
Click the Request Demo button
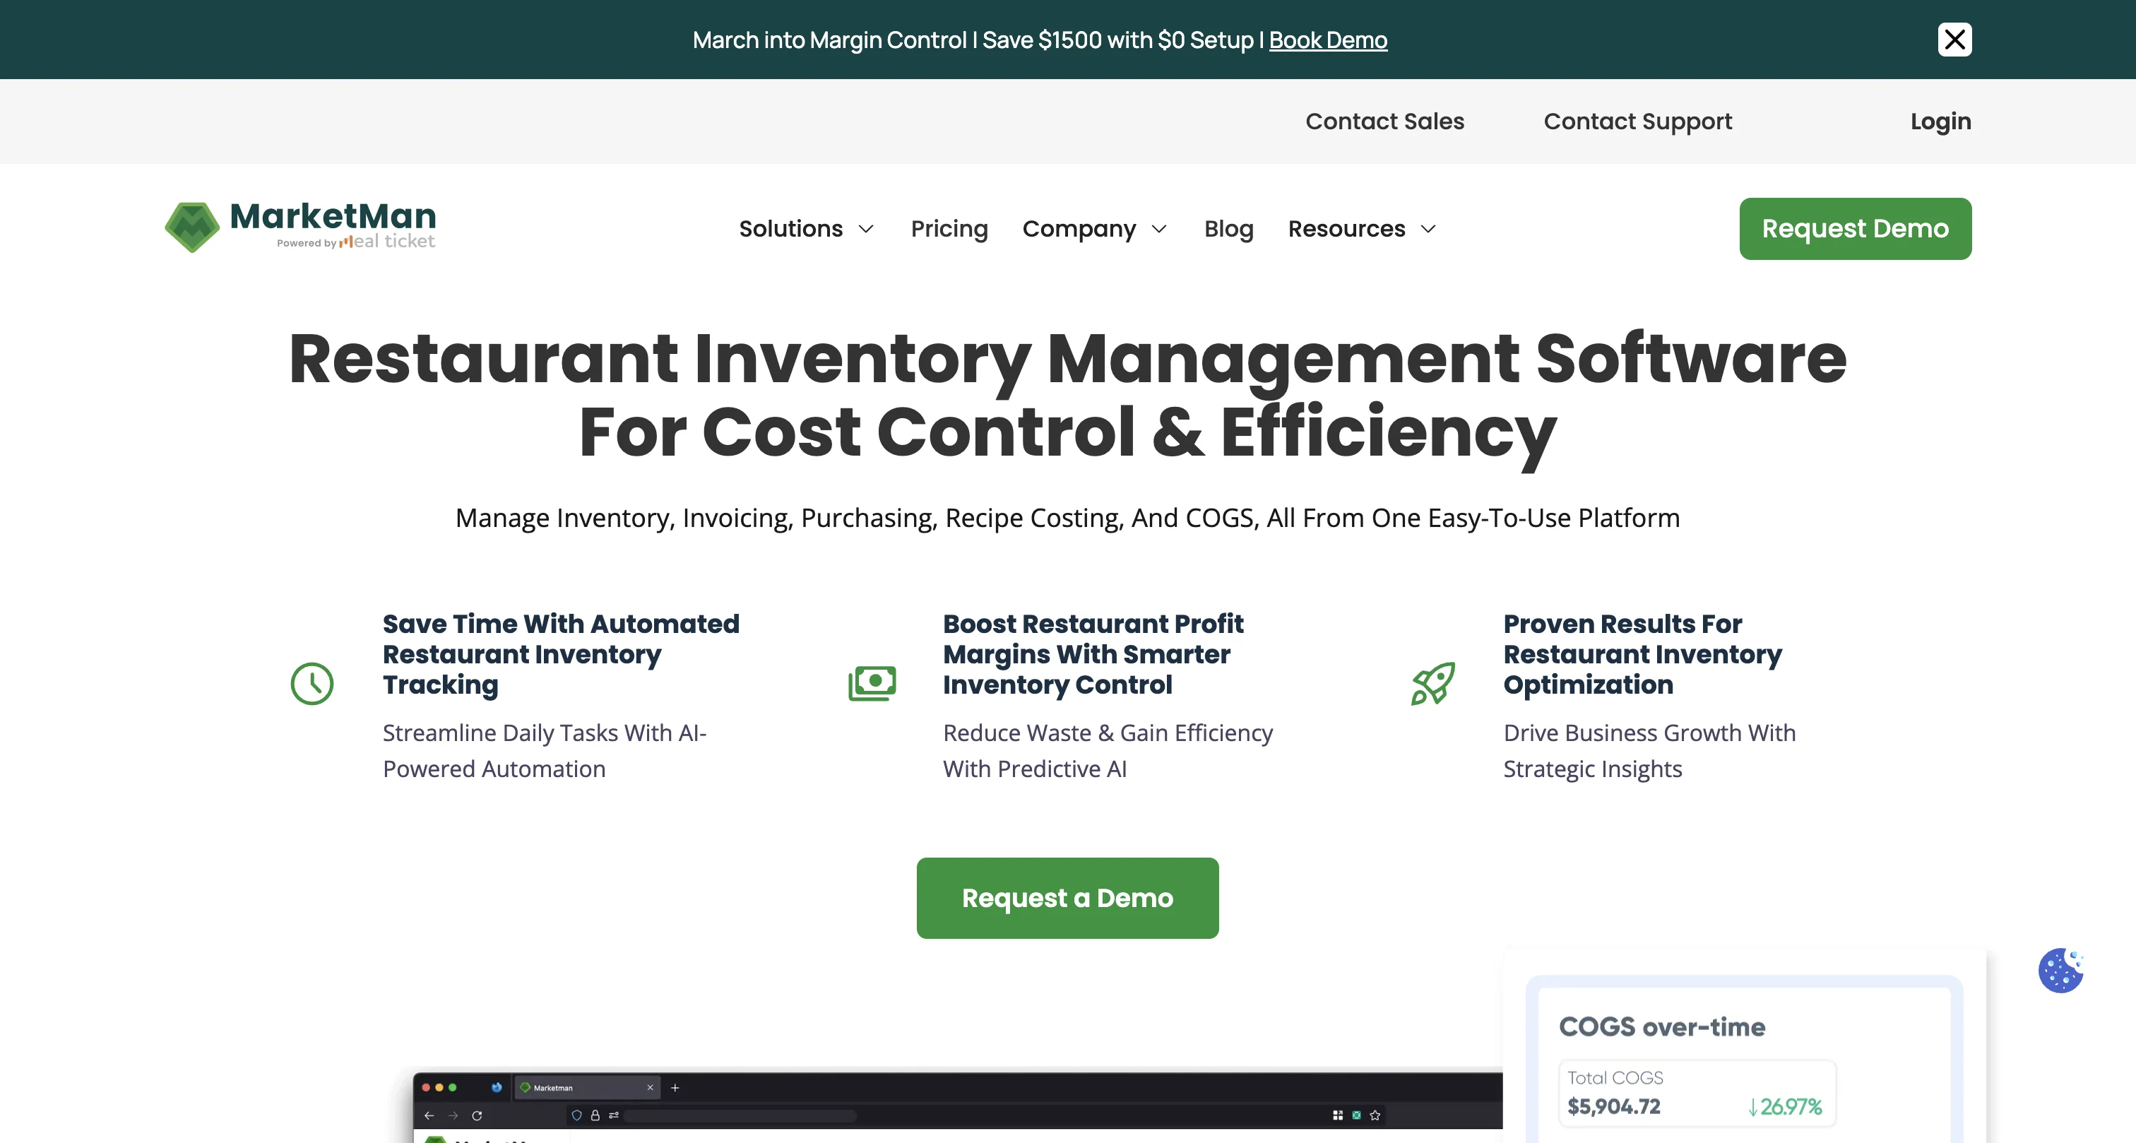pyautogui.click(x=1856, y=228)
